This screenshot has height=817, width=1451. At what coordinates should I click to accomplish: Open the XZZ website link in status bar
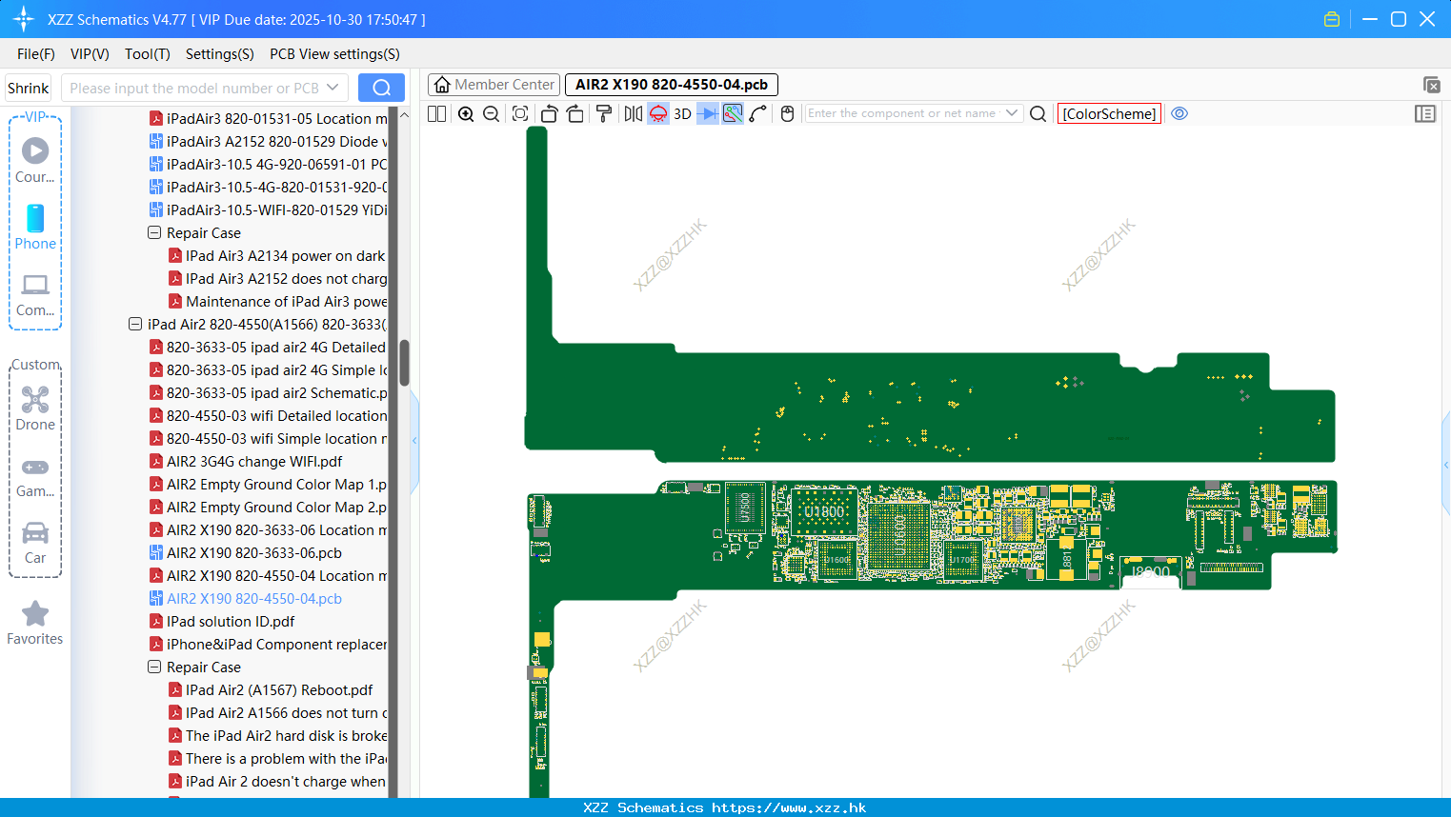[x=789, y=807]
